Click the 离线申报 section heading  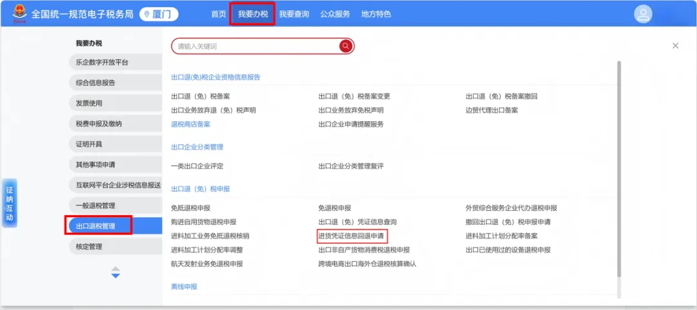click(184, 286)
